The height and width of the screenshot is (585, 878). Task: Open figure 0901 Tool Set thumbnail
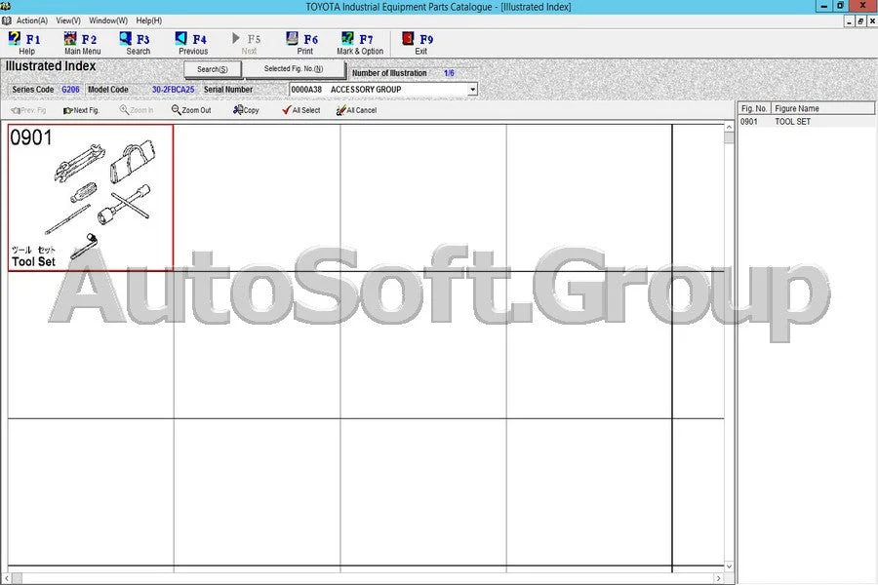click(x=91, y=195)
